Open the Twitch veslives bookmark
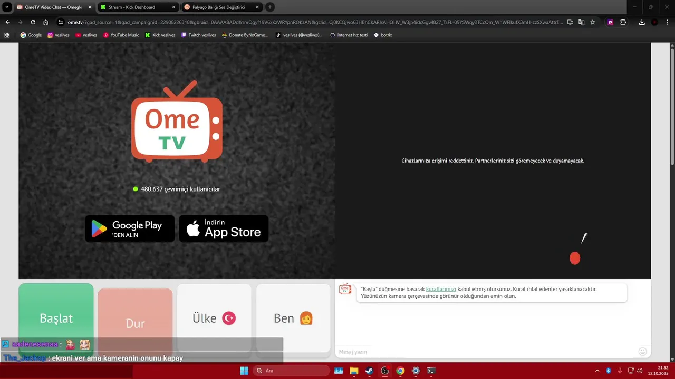 point(198,35)
